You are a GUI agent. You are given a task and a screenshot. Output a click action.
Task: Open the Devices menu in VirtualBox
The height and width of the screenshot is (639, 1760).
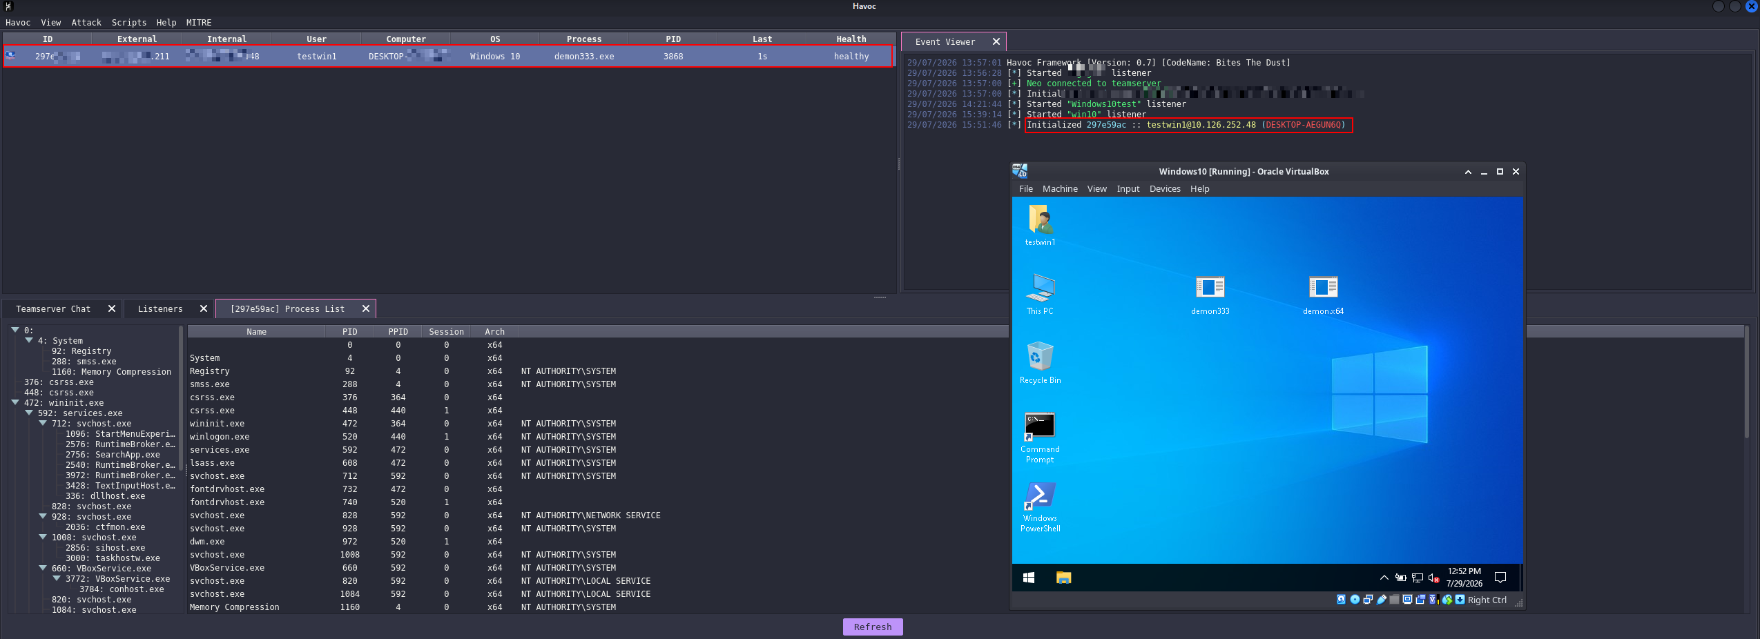[1165, 189]
